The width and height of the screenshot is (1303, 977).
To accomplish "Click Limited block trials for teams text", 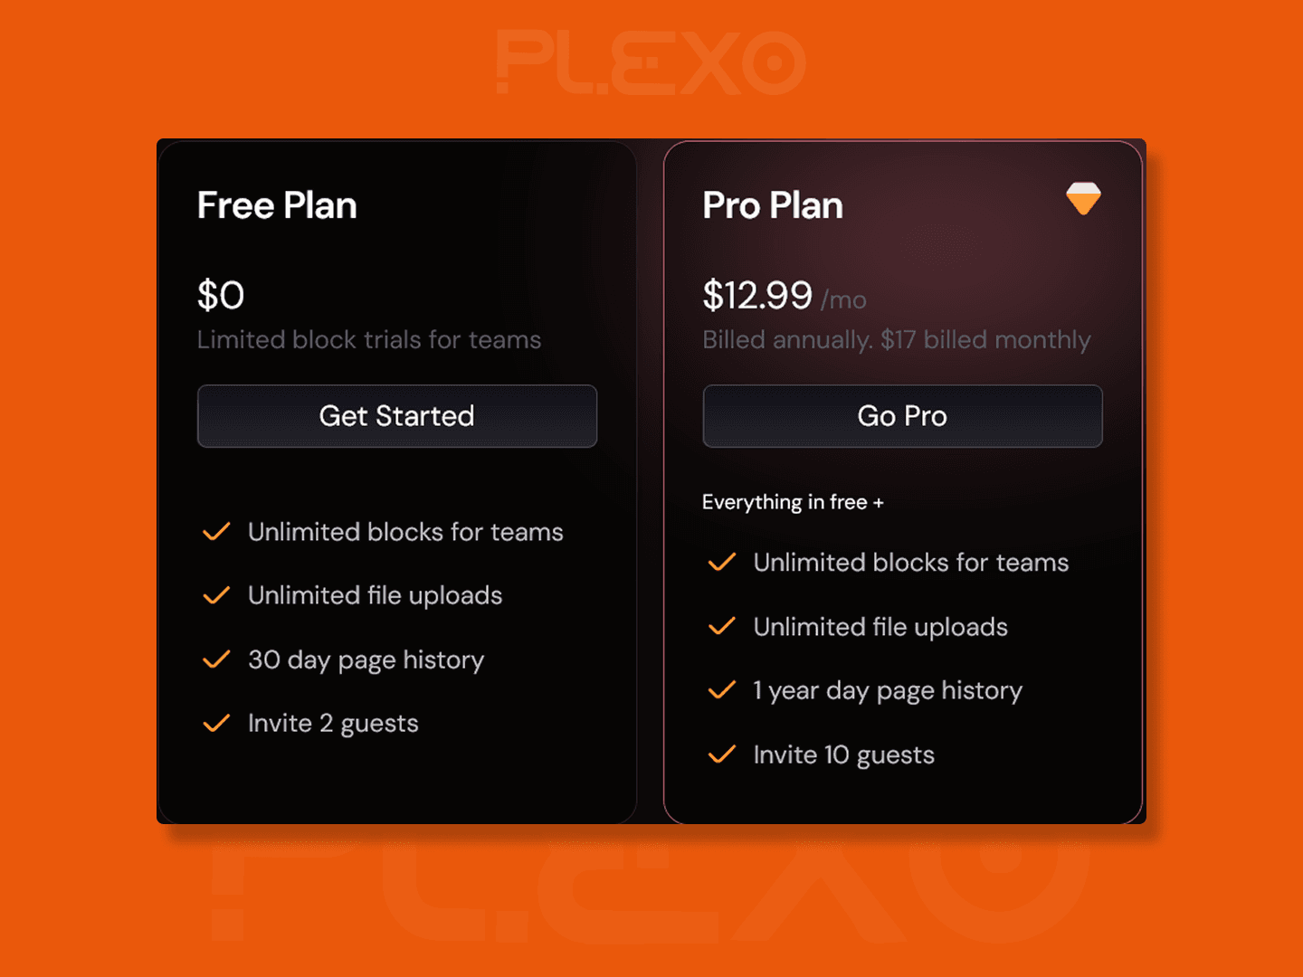I will coord(369,340).
